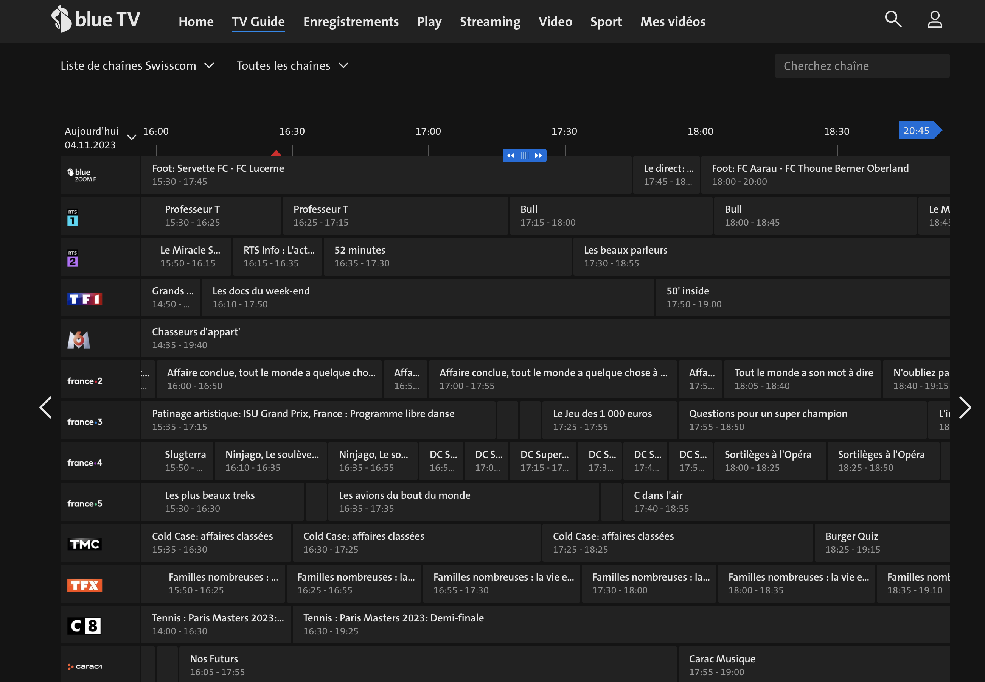Select the TF1 channel logo
This screenshot has height=682, width=985.
84,299
